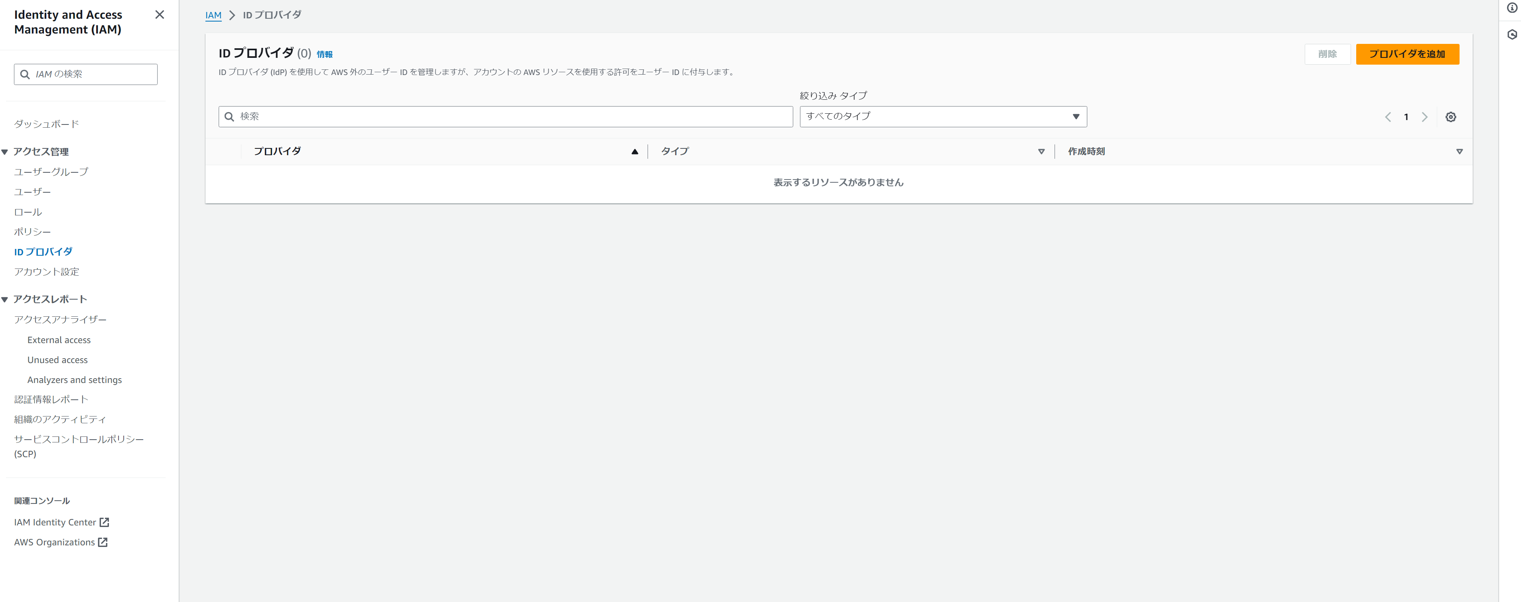Open the すべてのタイプ filter dropdown

1077,116
